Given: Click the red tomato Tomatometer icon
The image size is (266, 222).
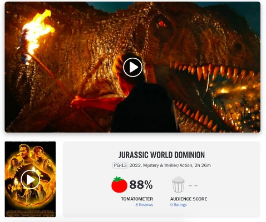Looking at the screenshot, I should [x=119, y=185].
